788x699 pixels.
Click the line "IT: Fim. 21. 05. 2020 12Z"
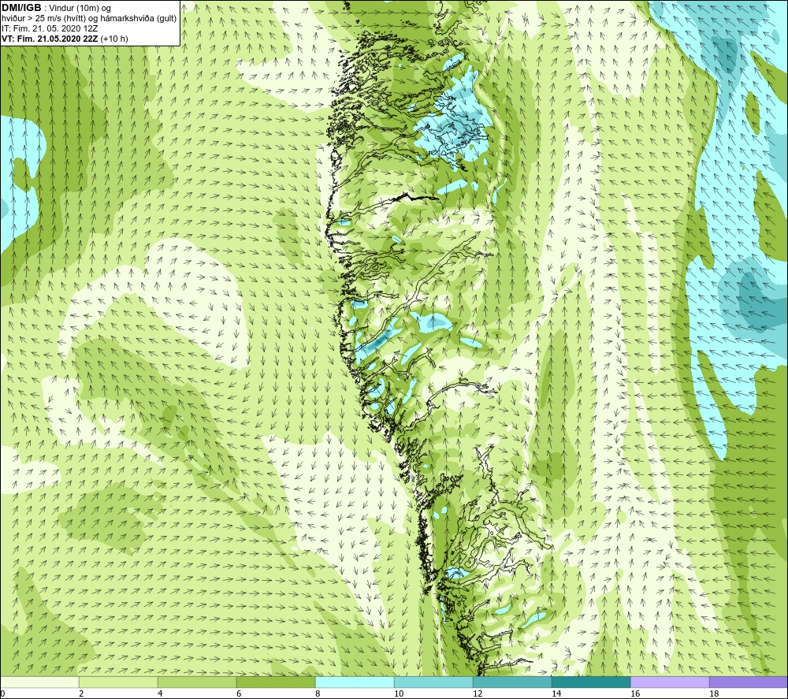point(50,28)
